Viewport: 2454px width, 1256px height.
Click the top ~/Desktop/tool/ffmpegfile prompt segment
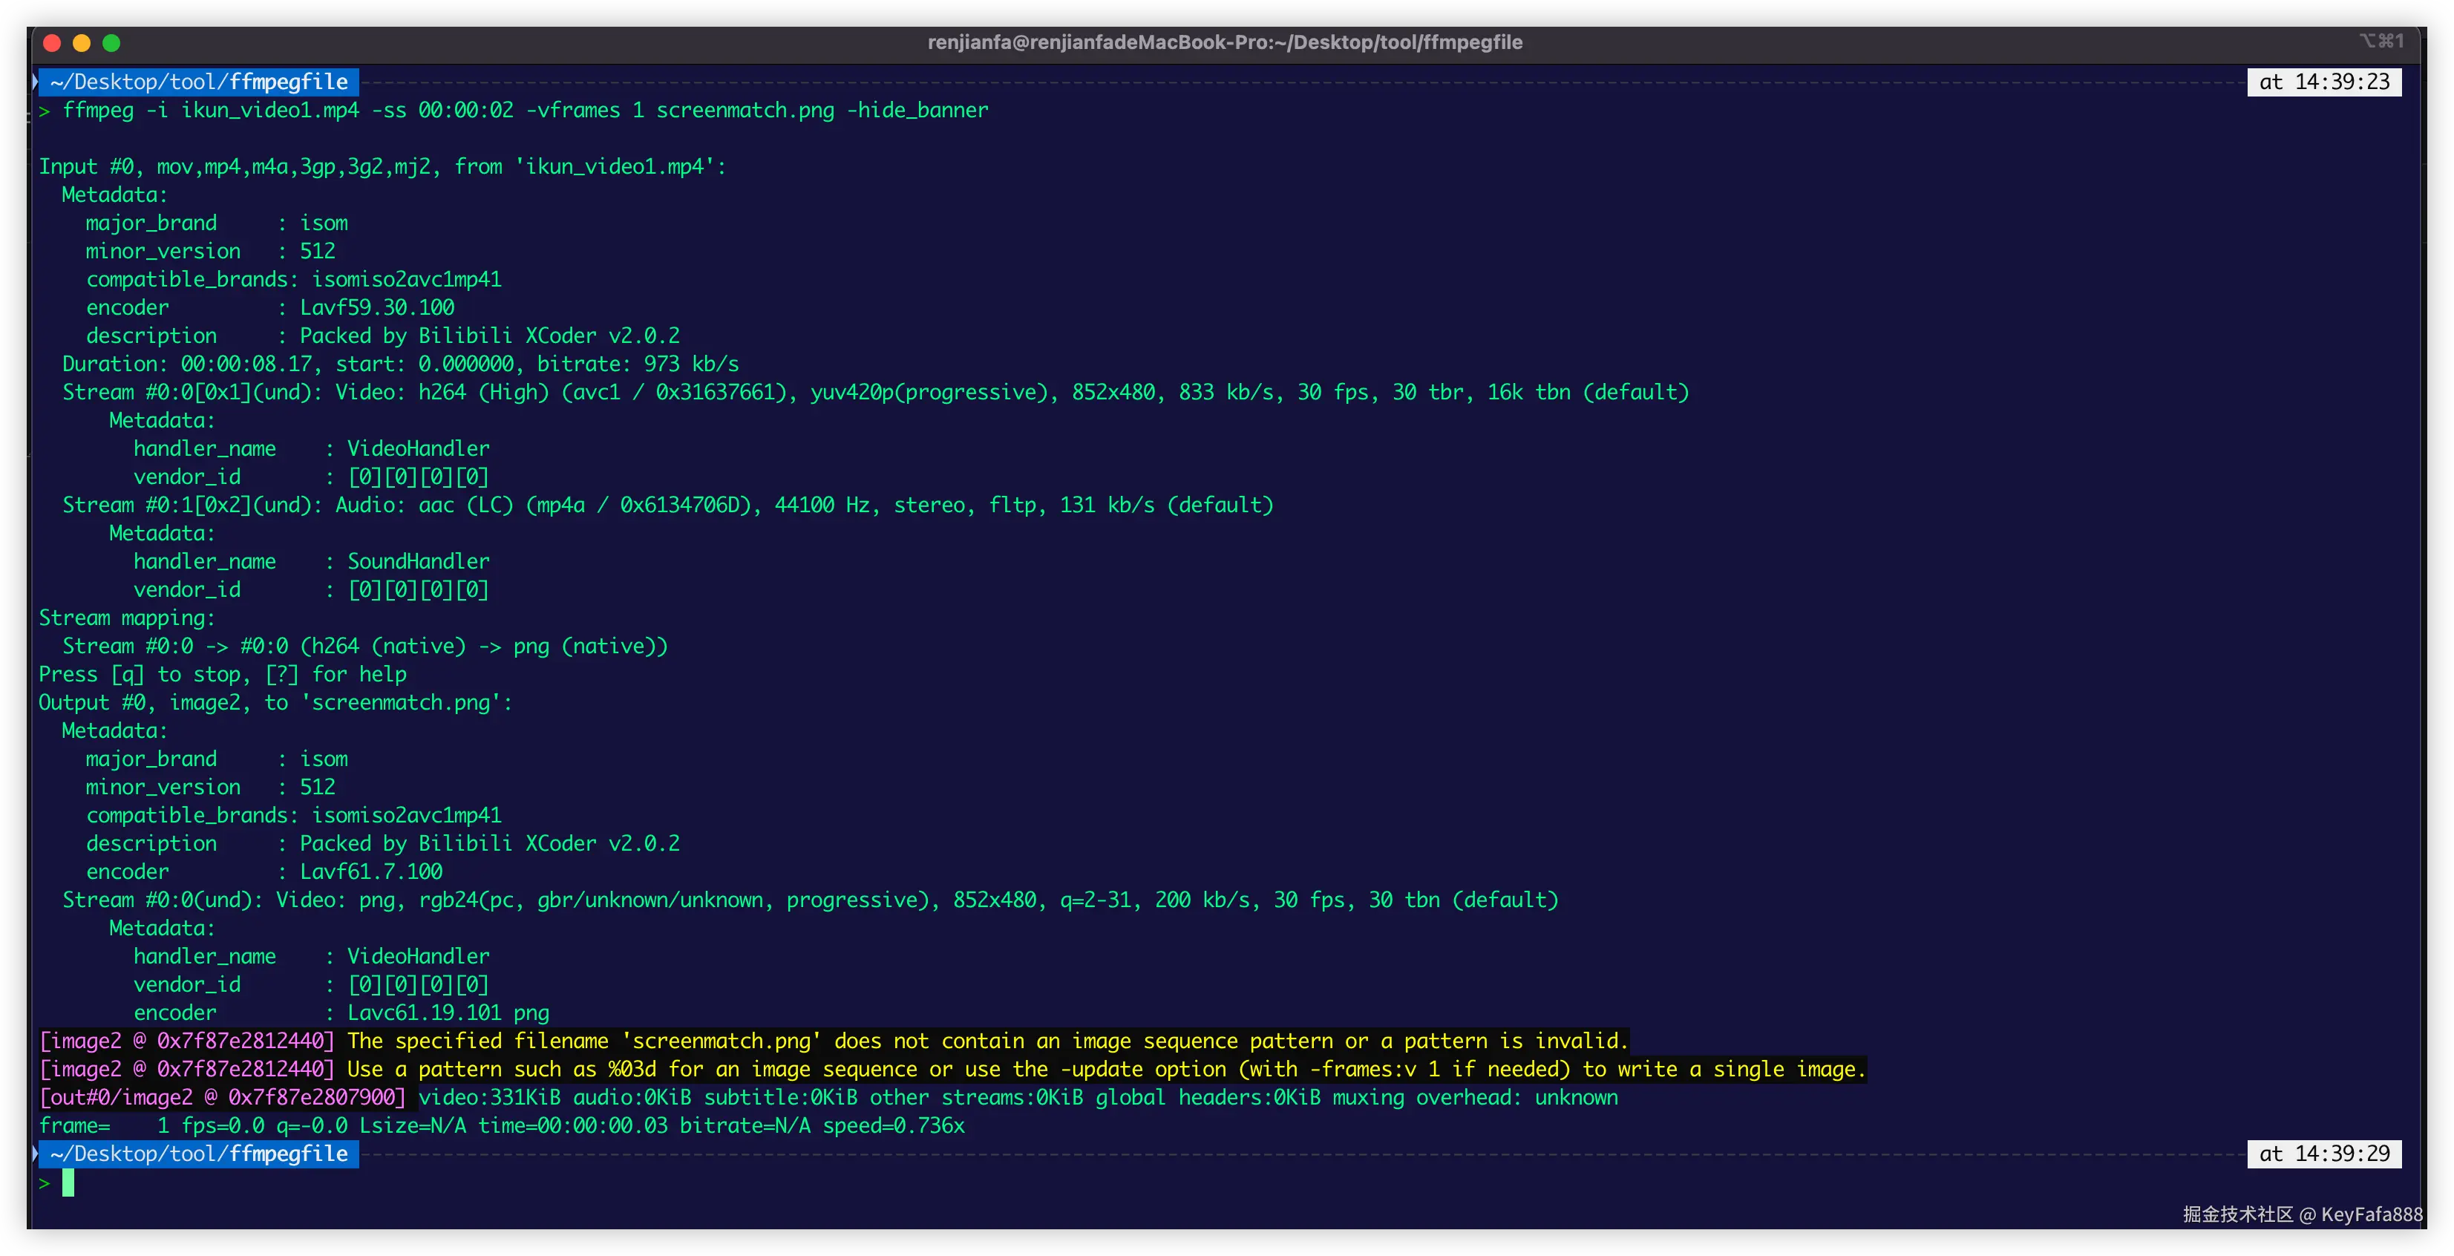[x=198, y=82]
